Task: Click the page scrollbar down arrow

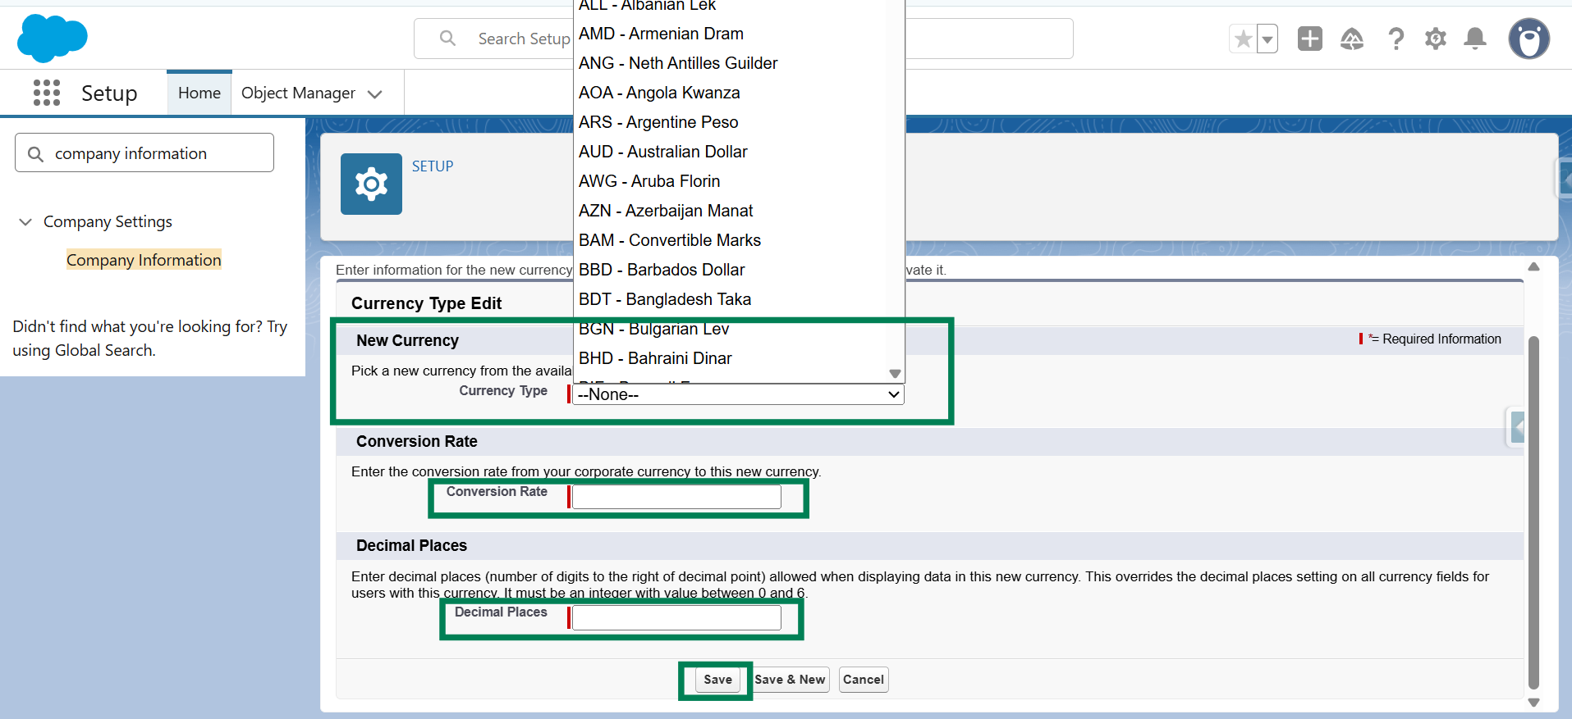Action: pos(1533,703)
